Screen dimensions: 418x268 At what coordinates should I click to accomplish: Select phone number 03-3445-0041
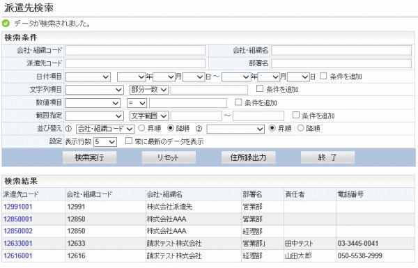tap(358, 244)
